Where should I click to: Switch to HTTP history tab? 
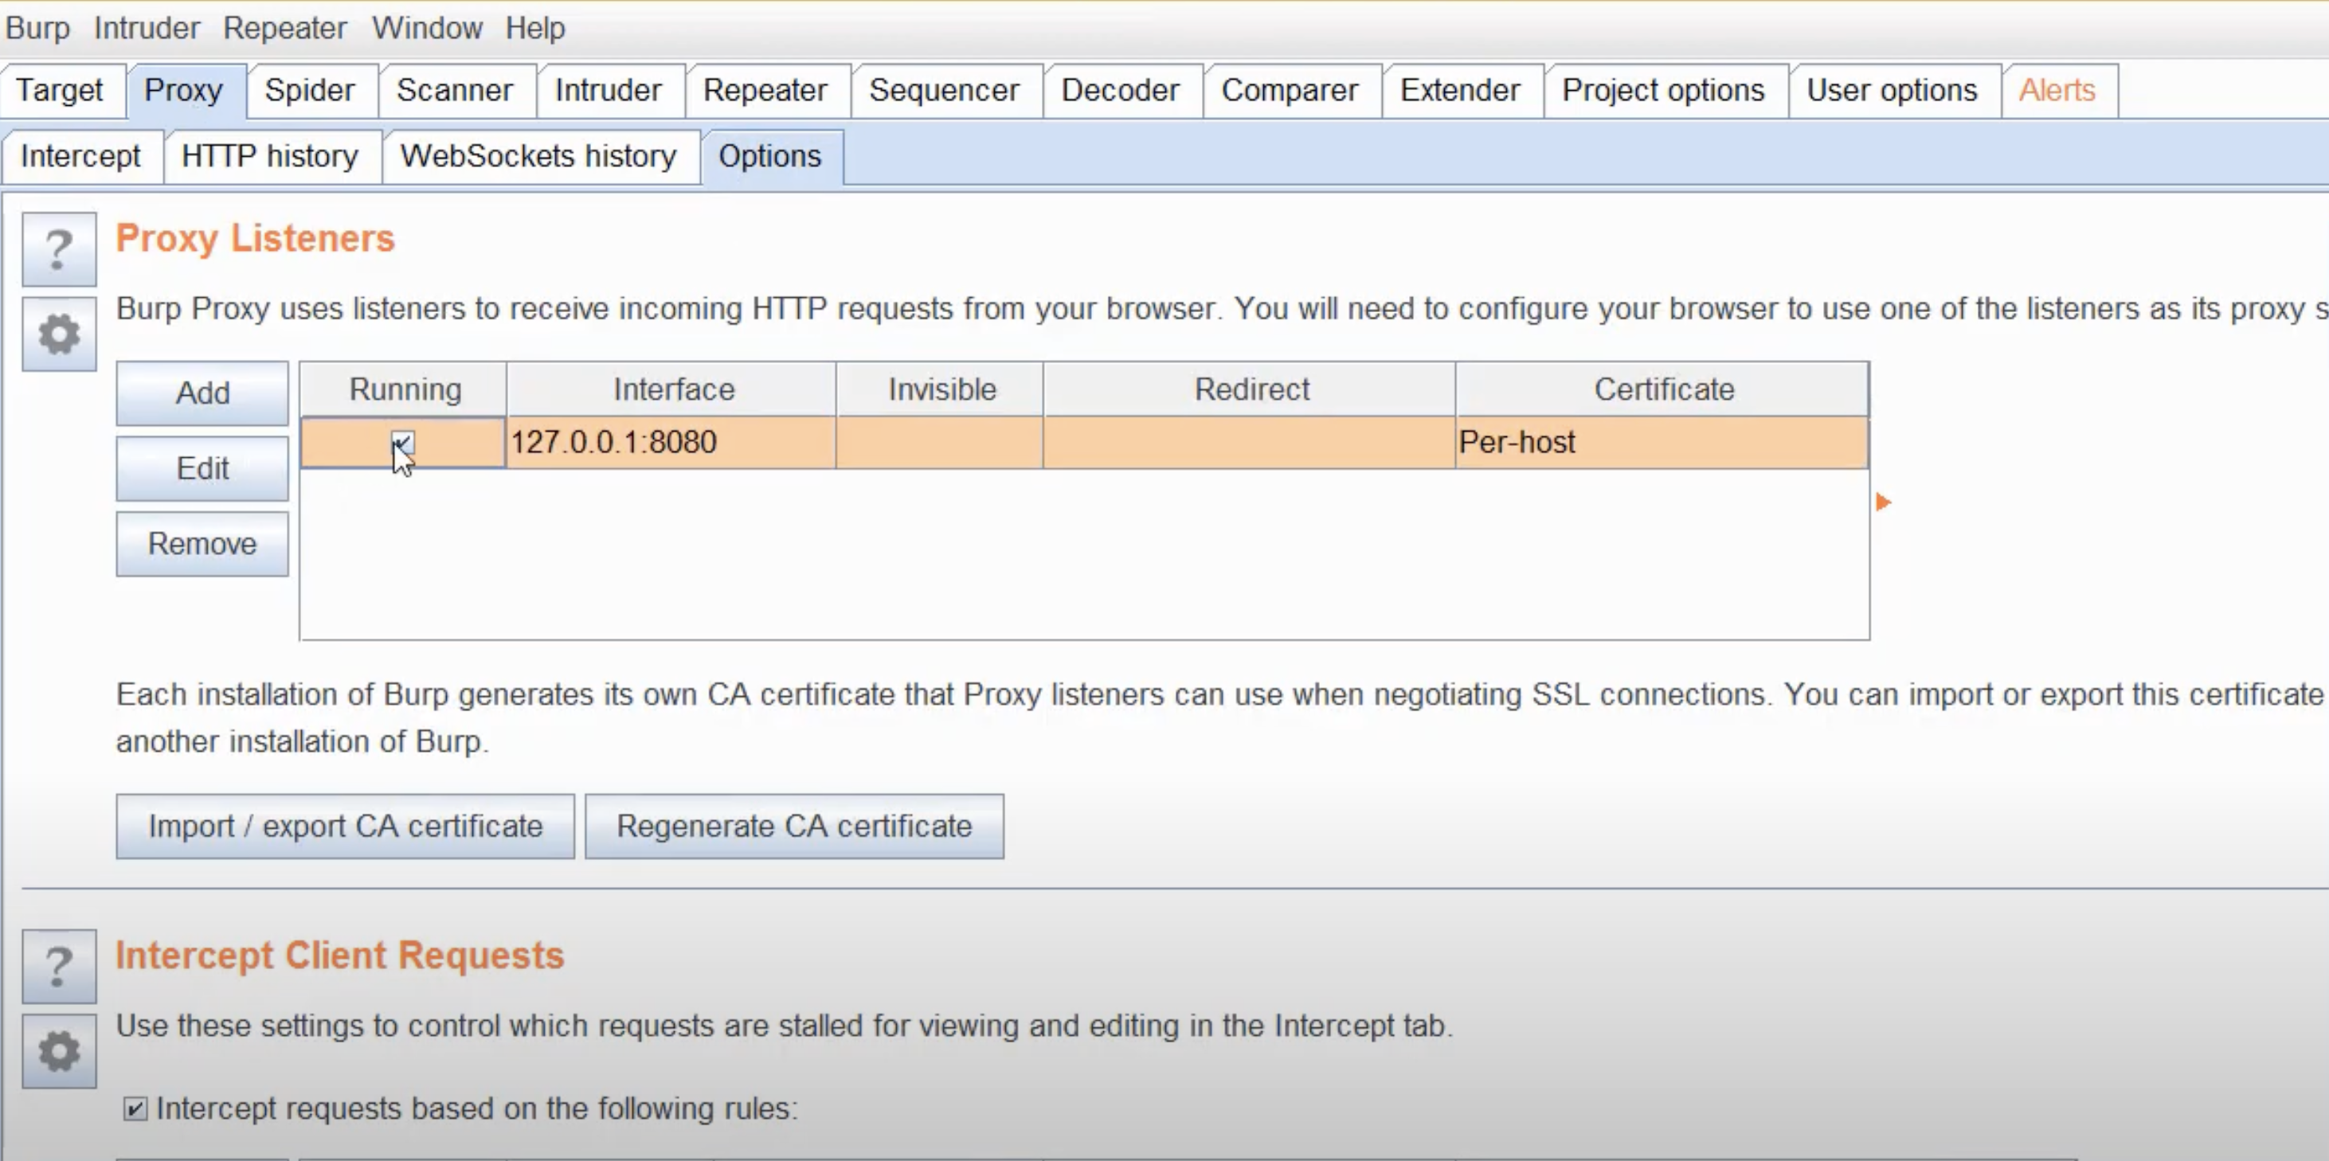(269, 156)
